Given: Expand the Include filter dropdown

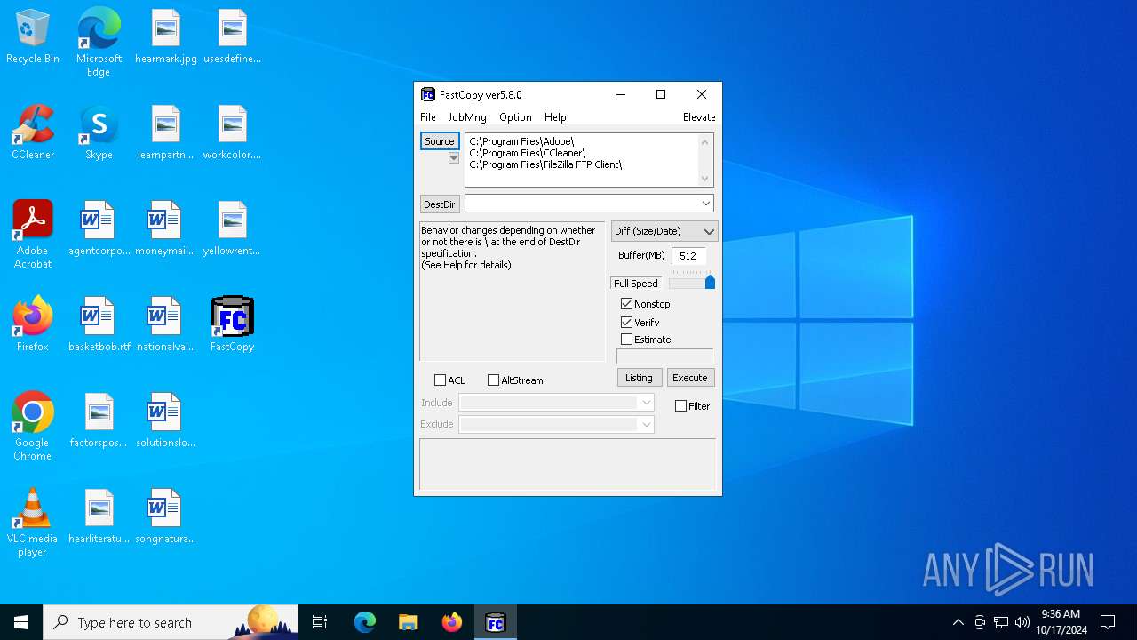Looking at the screenshot, I should point(646,403).
